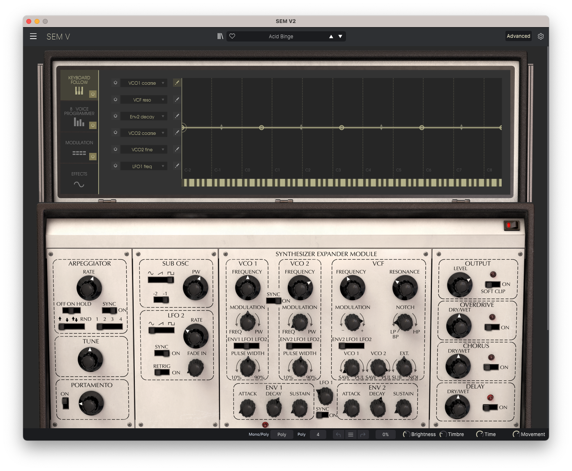Open Mono/Poly mode dropdown showing Poly
Image resolution: width=572 pixels, height=471 pixels.
point(282,434)
